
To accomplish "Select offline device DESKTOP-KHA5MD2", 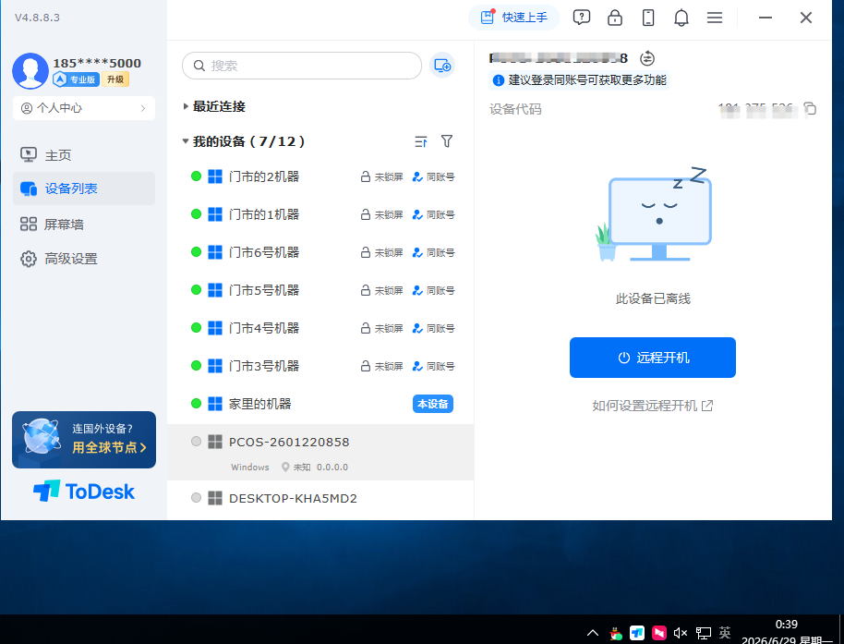I will click(320, 499).
